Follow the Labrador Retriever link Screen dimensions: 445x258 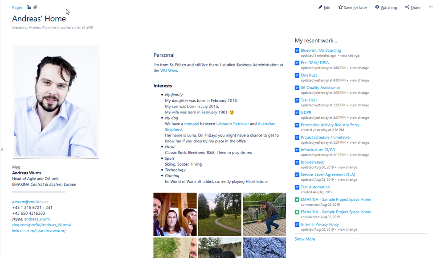(233, 124)
